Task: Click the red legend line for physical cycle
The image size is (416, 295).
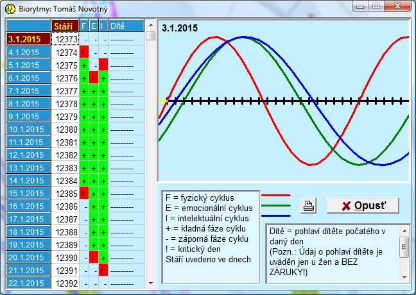Action: coord(276,196)
